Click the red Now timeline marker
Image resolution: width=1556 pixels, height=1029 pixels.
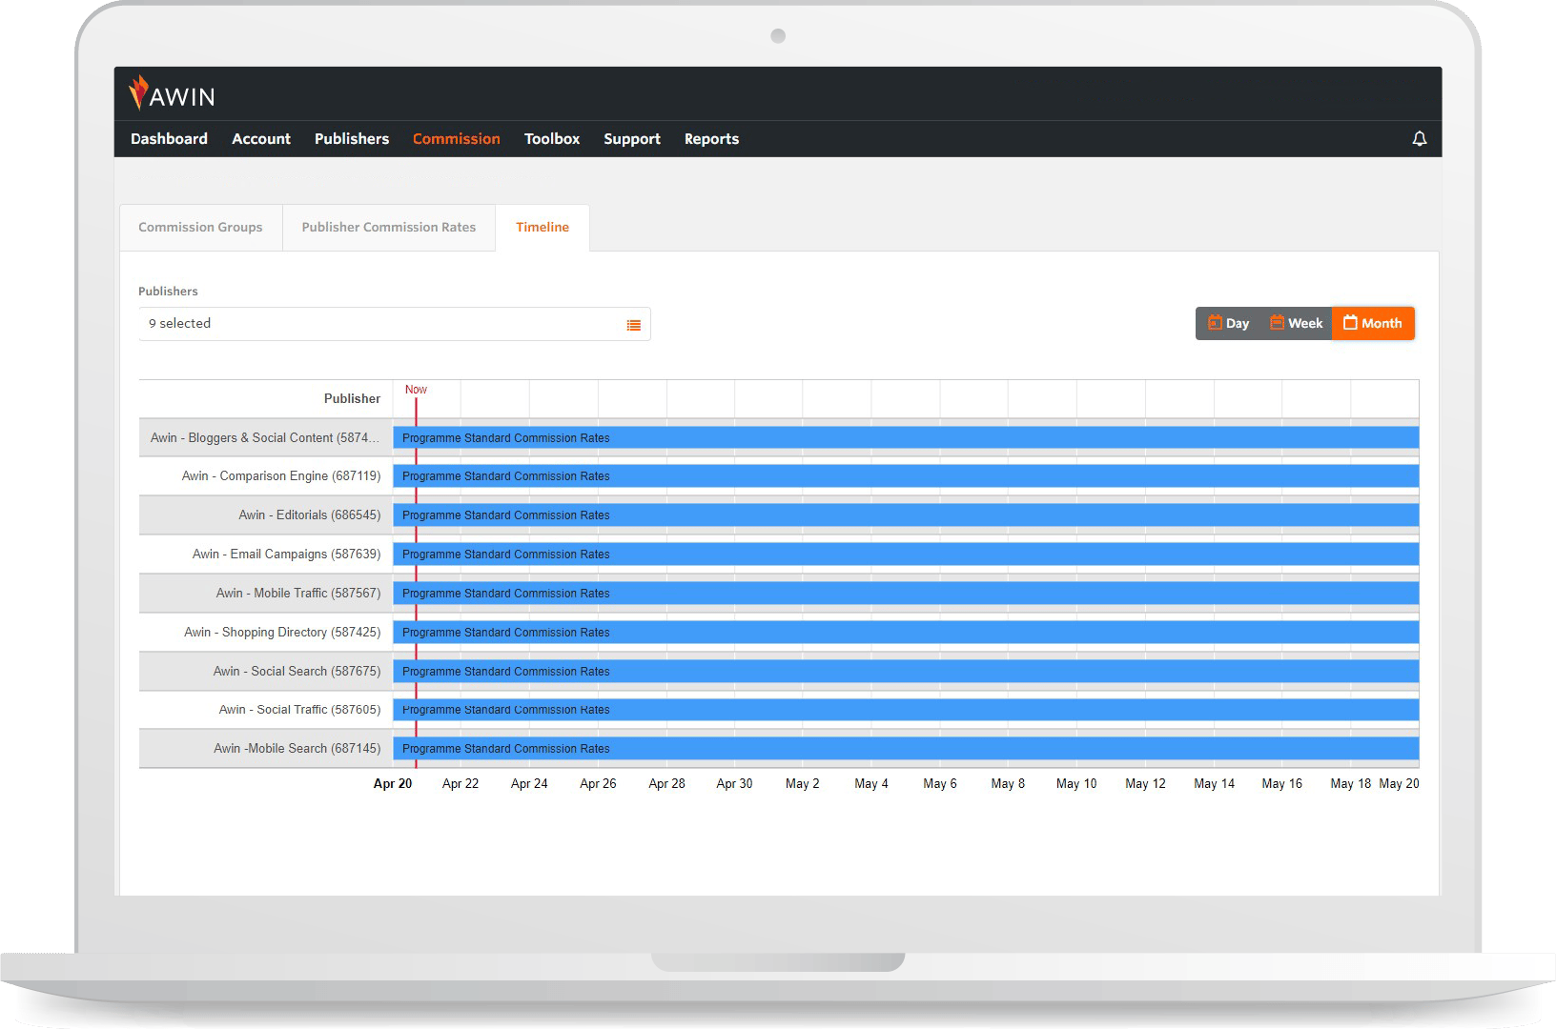[416, 390]
